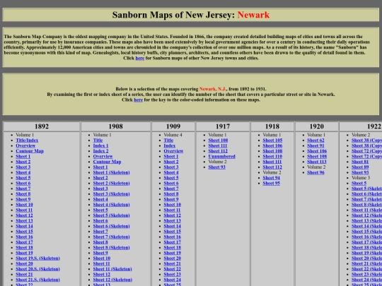Open Sheet 1 (Skeleton) under 1908

[x=111, y=172]
